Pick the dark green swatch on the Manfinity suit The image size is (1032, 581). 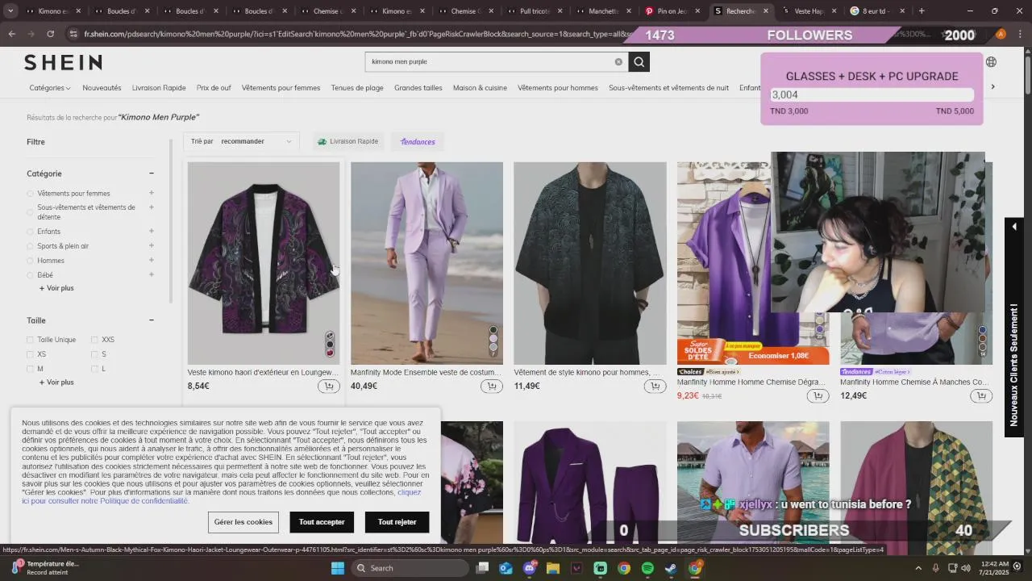(493, 331)
